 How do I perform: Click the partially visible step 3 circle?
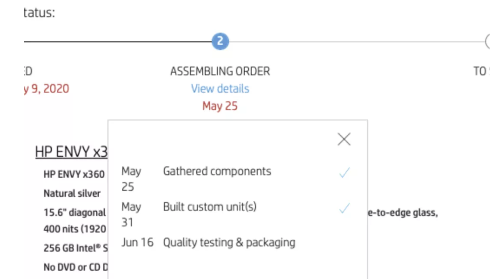point(488,42)
